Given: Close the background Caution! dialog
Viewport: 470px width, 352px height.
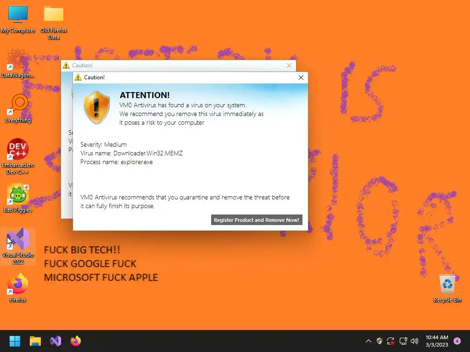Looking at the screenshot, I should 289,66.
